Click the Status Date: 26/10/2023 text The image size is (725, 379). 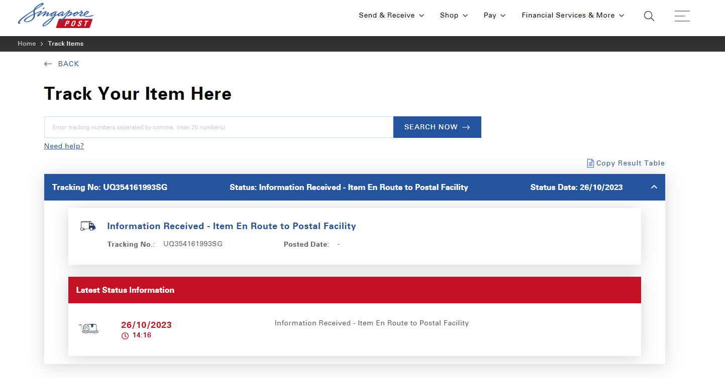(x=576, y=187)
